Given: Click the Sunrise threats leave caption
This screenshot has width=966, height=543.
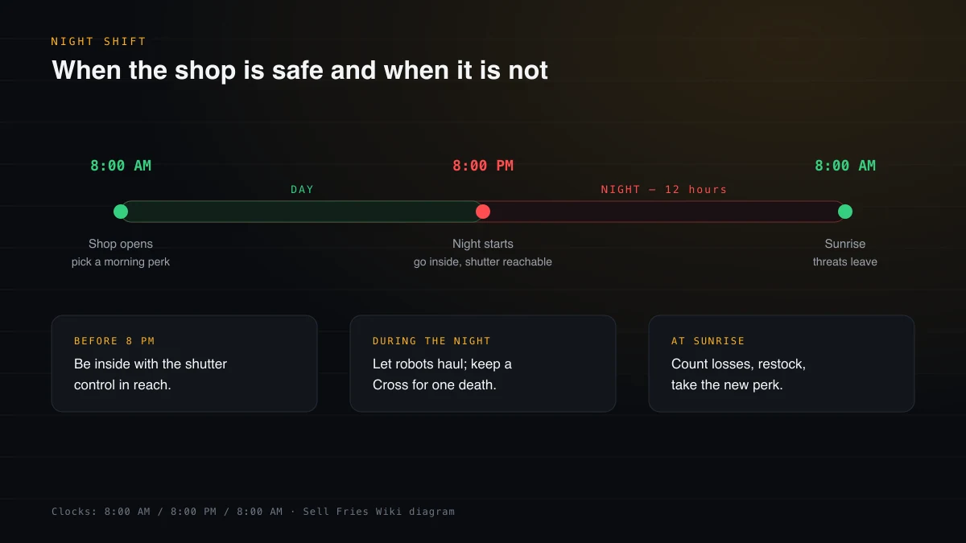Looking at the screenshot, I should 845,253.
